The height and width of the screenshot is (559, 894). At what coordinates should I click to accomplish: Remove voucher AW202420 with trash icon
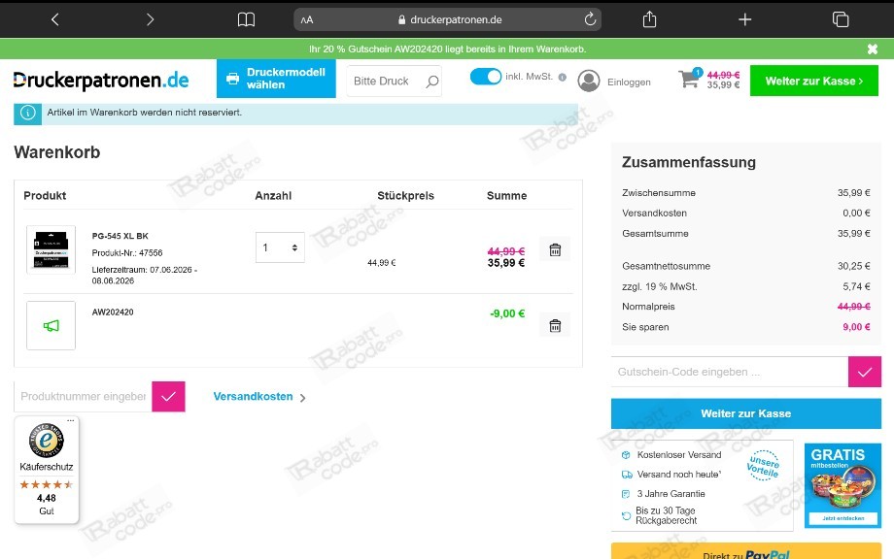coord(555,326)
